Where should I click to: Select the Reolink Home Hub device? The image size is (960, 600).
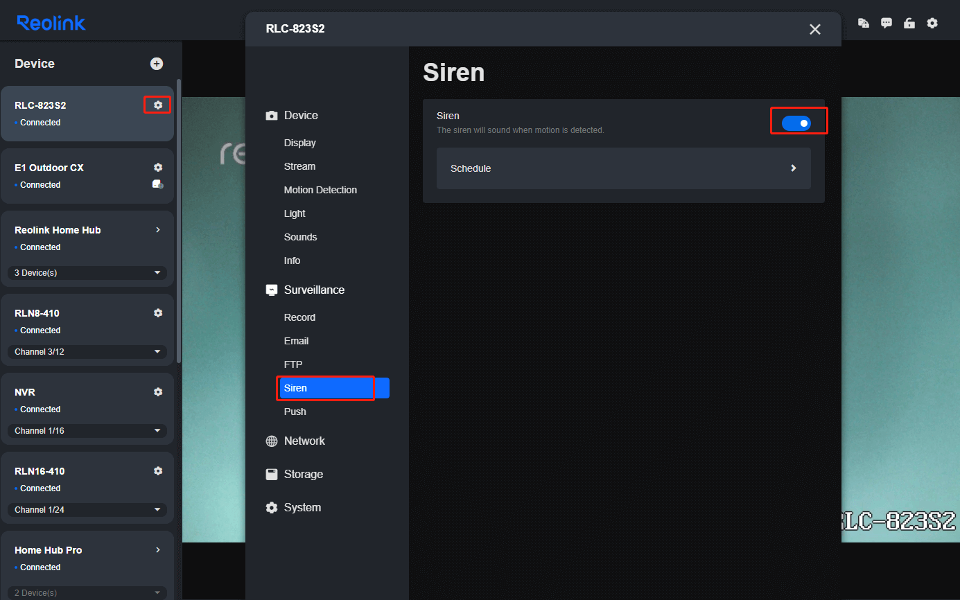(58, 230)
